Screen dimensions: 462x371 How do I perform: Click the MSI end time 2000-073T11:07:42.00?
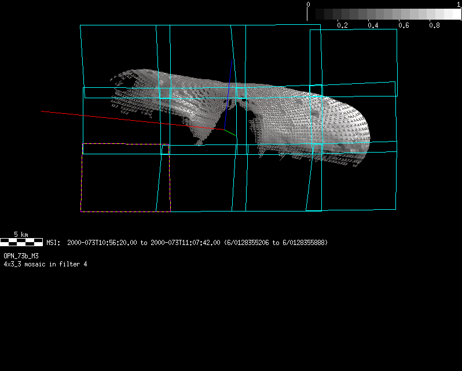[x=185, y=243]
